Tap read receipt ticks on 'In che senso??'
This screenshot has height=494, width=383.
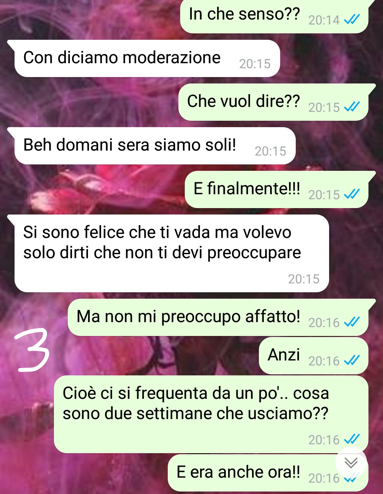(352, 20)
